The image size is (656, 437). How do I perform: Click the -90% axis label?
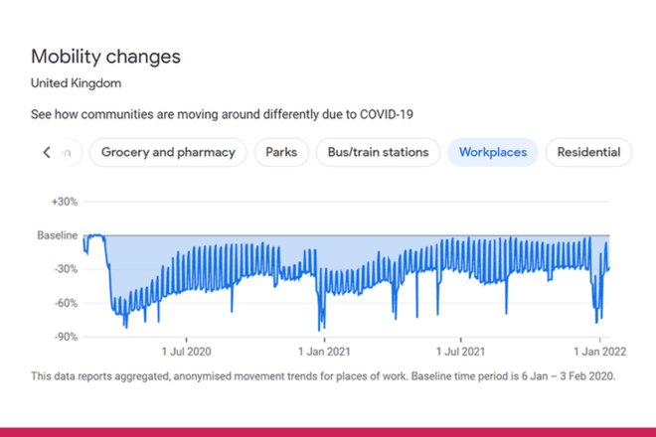pyautogui.click(x=64, y=337)
